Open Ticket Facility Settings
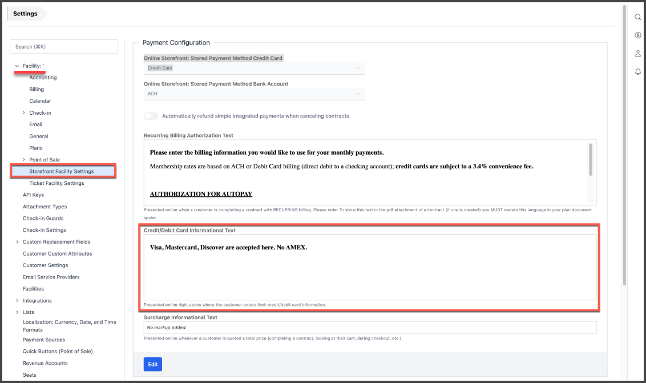 56,183
